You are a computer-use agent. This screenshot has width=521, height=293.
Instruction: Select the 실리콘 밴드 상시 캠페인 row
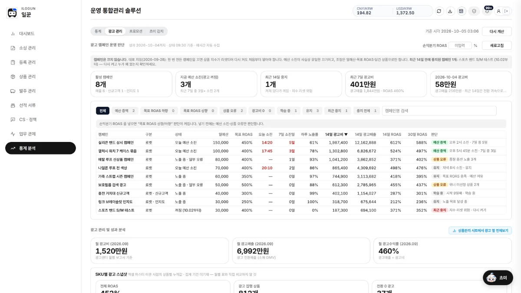tap(301, 142)
